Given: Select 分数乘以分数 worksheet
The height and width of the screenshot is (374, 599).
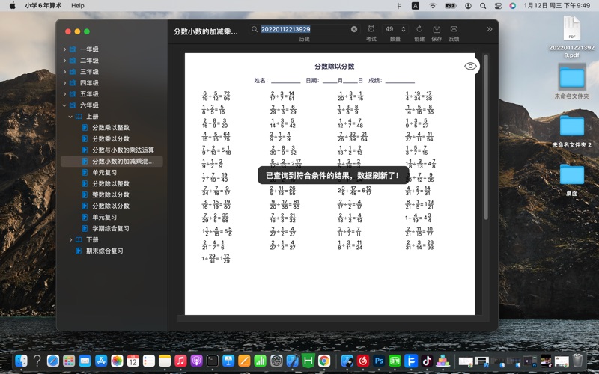Looking at the screenshot, I should coord(112,138).
